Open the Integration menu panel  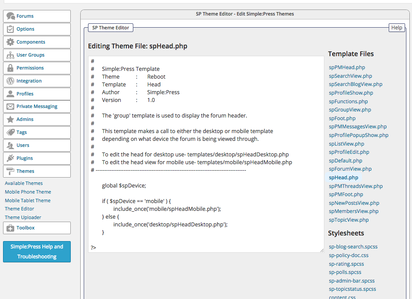click(x=37, y=81)
